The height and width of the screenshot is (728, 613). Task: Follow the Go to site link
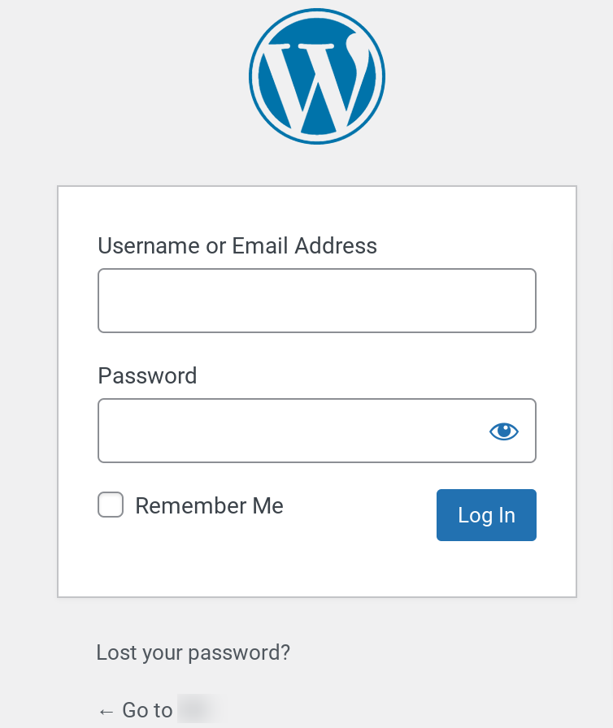pos(159,710)
